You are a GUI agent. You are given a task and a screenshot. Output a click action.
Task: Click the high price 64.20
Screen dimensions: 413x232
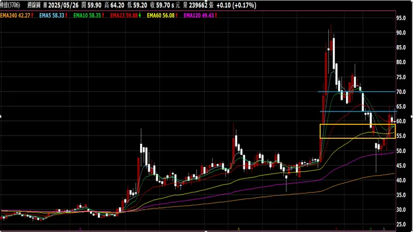coord(117,5)
